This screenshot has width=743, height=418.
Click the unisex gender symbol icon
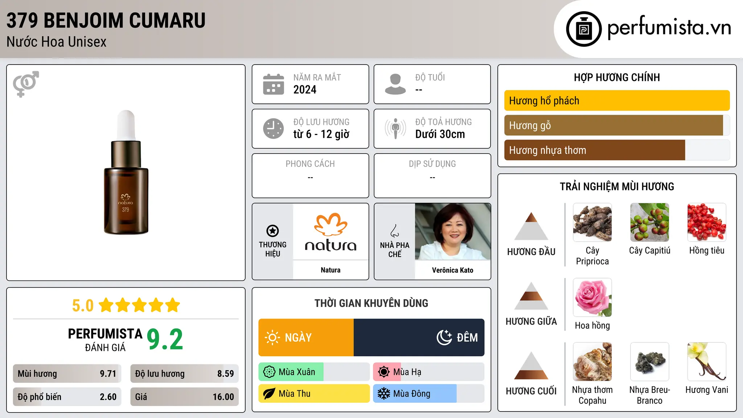pyautogui.click(x=26, y=84)
